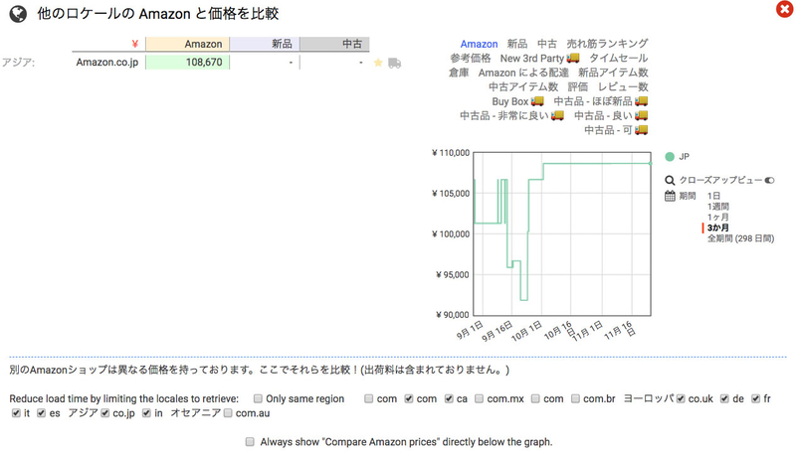
Task: Uncheck the fr locale checkbox
Action: pyautogui.click(x=756, y=398)
